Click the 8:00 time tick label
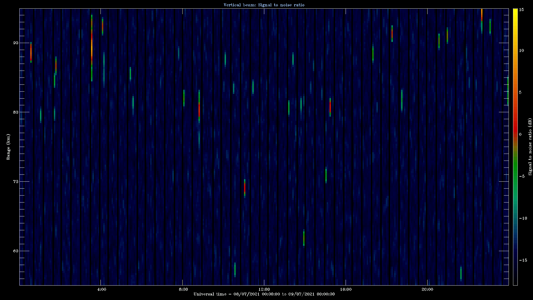 pyautogui.click(x=183, y=289)
